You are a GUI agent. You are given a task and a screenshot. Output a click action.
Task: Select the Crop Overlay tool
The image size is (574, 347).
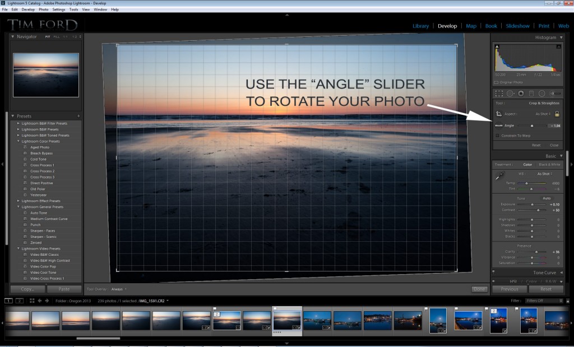click(499, 93)
